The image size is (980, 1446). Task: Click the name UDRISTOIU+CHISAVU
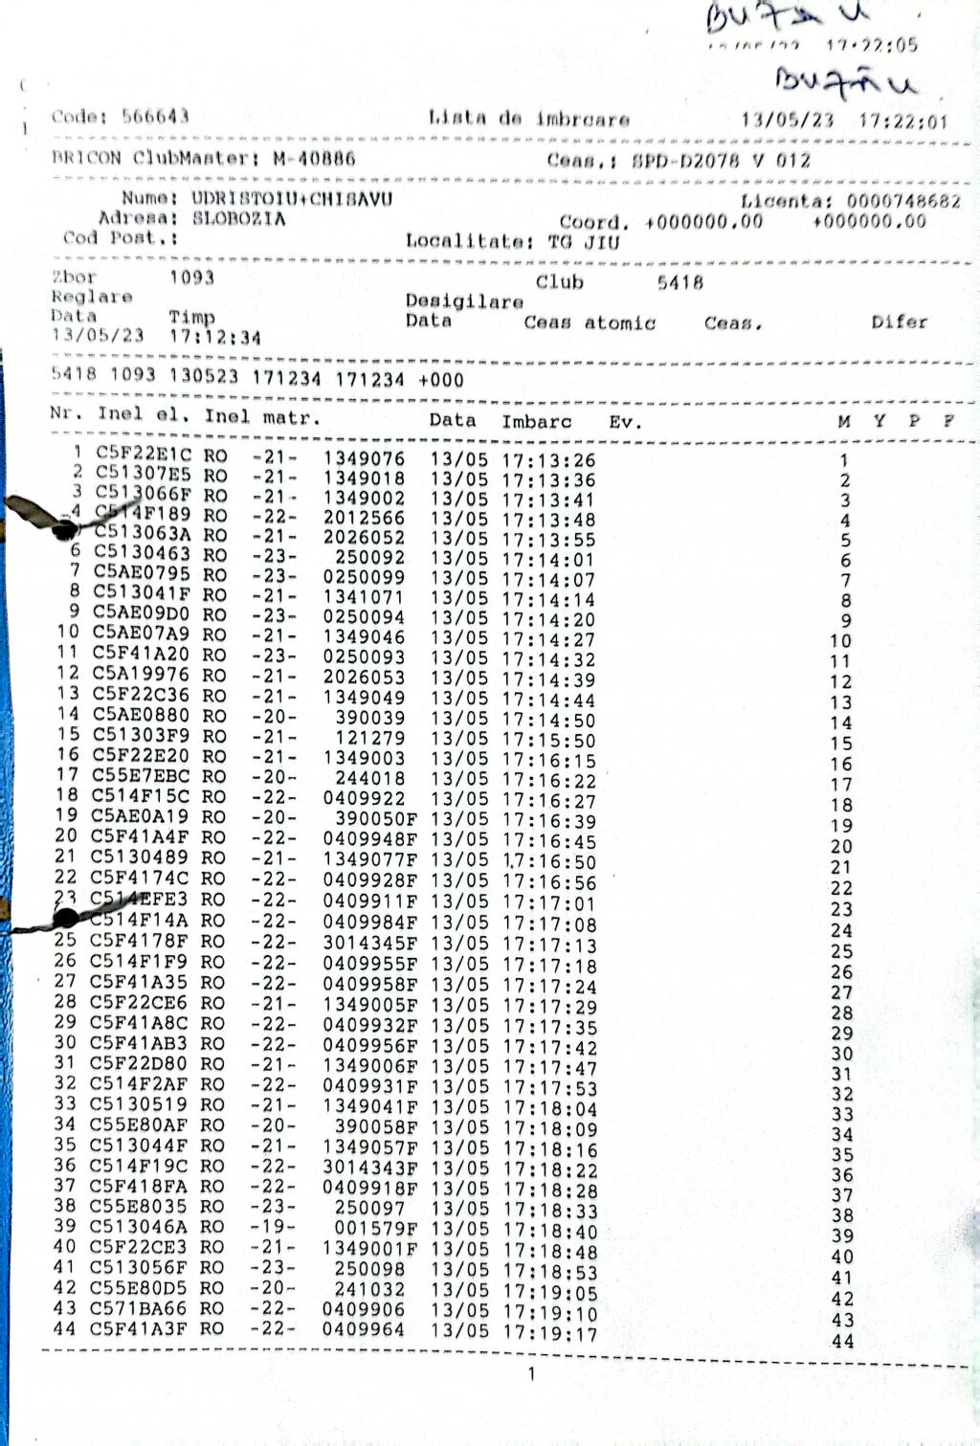[291, 199]
